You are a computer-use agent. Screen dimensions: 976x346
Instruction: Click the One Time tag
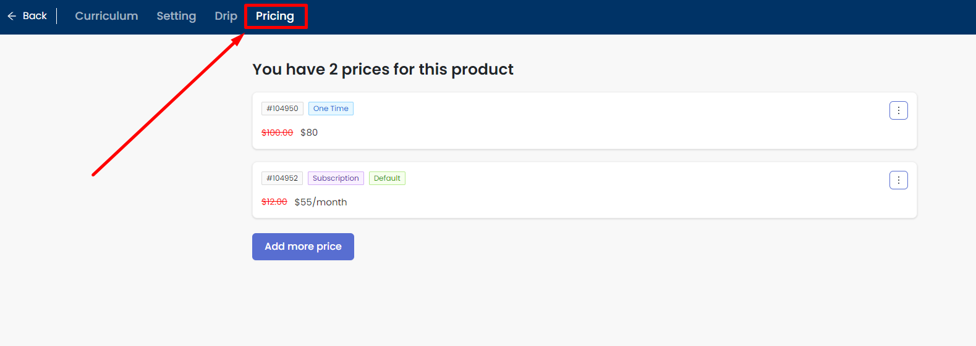tap(331, 109)
